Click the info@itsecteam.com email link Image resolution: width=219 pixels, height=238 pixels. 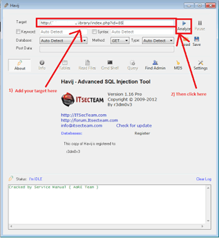82,126
